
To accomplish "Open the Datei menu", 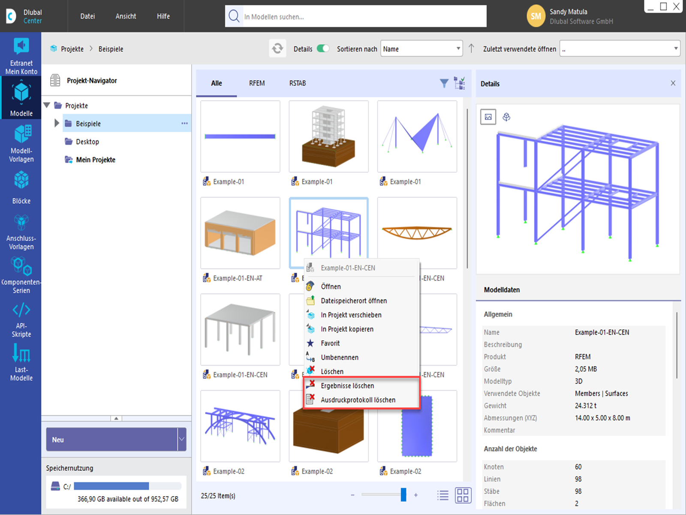I will [87, 16].
